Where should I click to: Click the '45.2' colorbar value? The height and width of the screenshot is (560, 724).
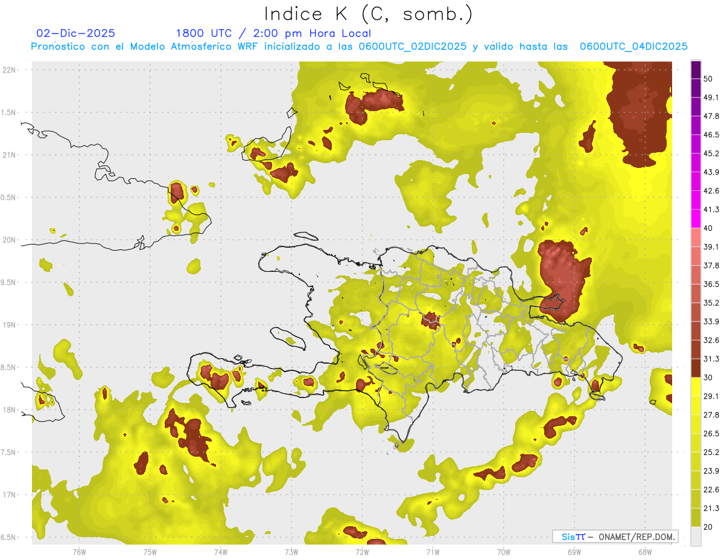[x=712, y=153]
